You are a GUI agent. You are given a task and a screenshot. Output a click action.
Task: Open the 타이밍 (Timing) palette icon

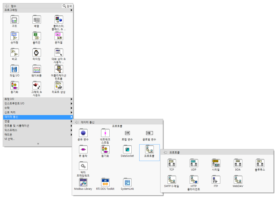(x=36, y=52)
